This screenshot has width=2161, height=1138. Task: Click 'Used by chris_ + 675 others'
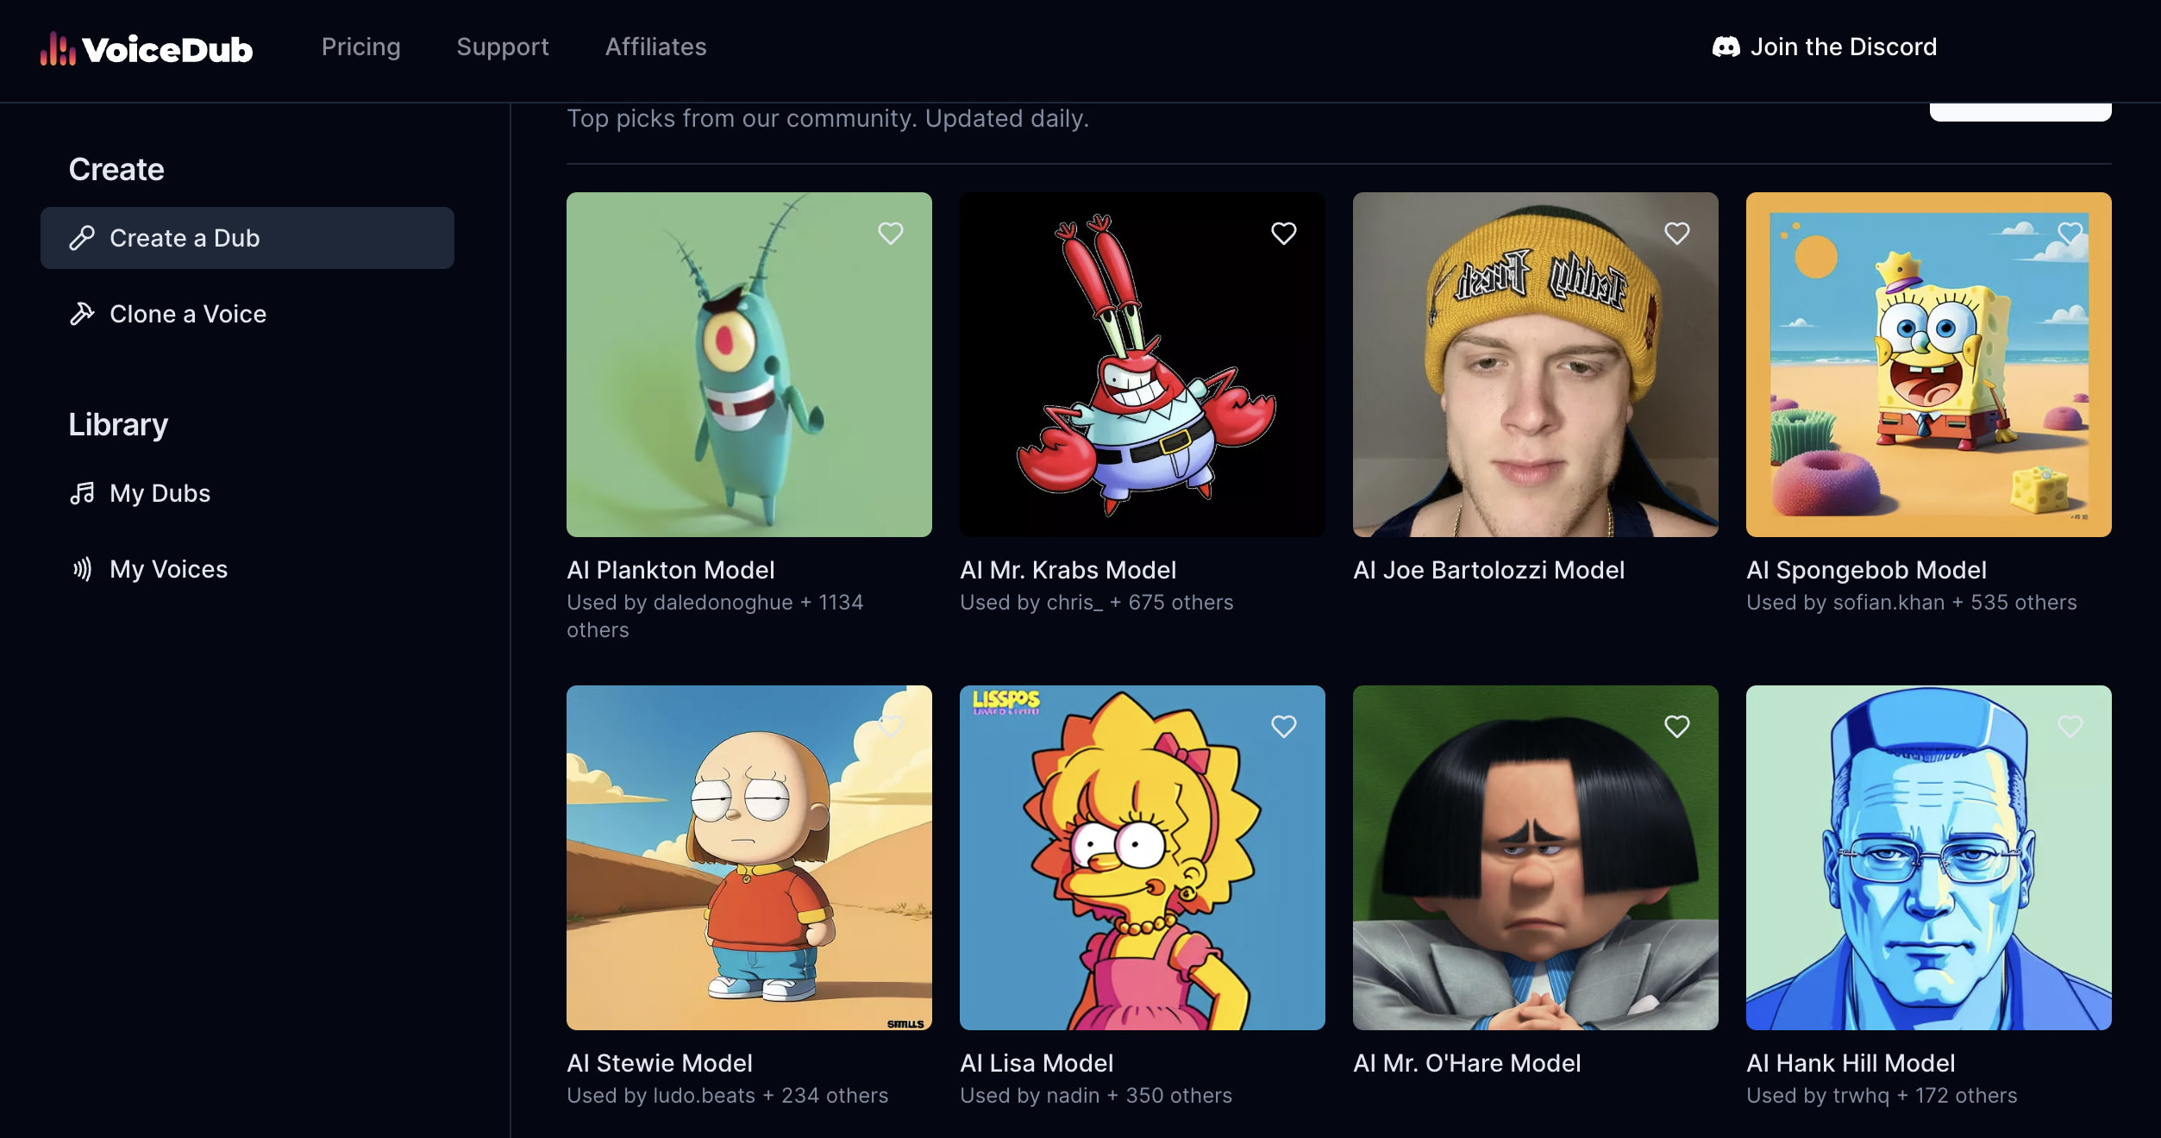[1097, 603]
